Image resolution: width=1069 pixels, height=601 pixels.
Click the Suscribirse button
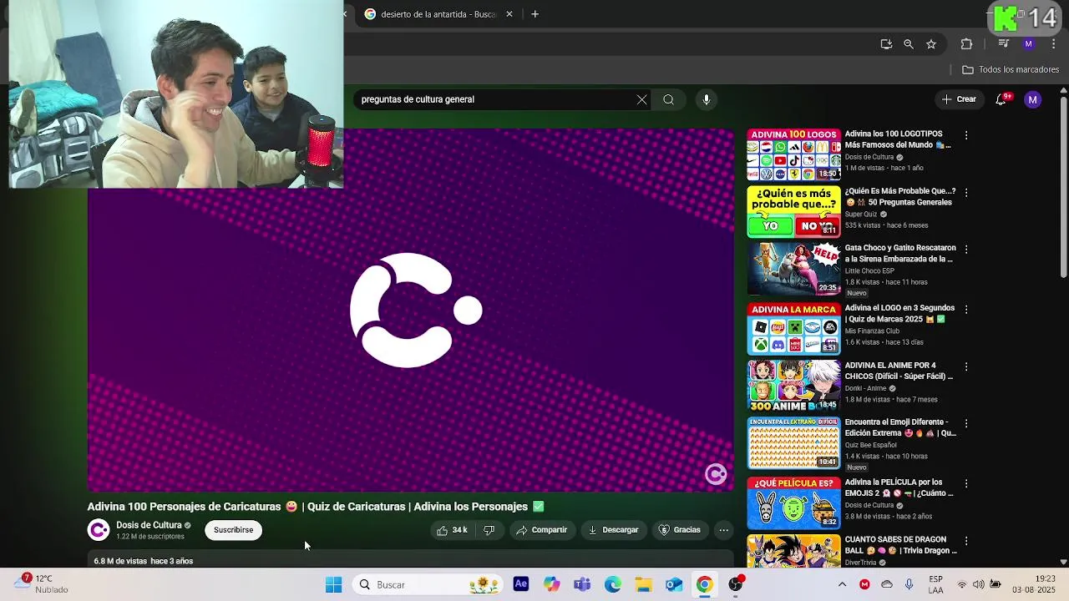point(233,530)
